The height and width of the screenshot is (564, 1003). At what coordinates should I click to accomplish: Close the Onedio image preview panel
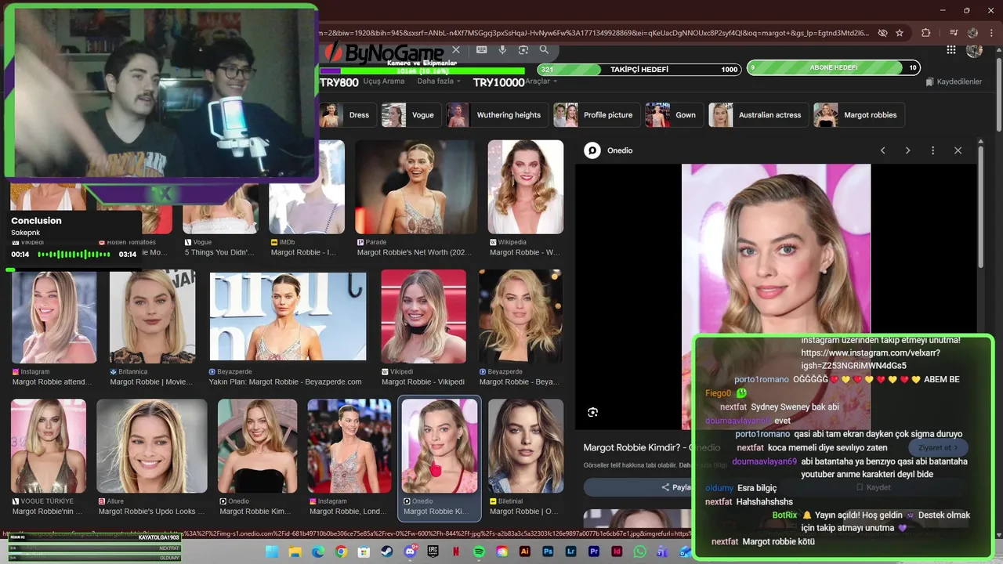958,150
